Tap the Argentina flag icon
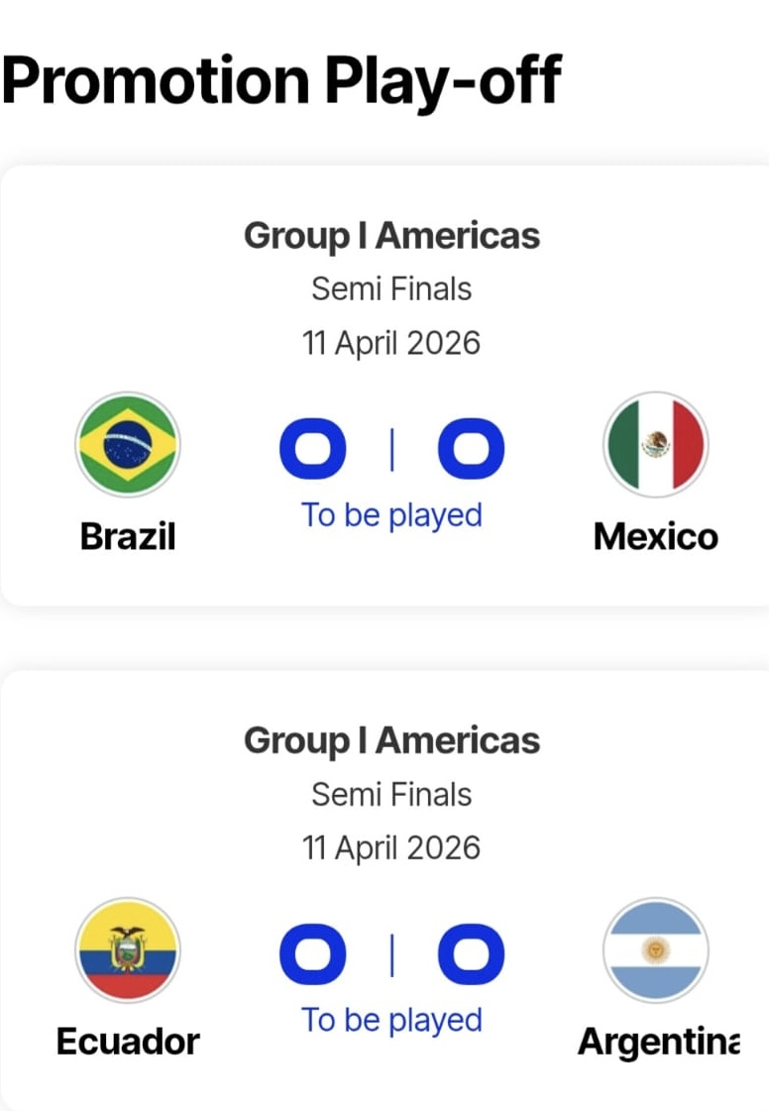This screenshot has width=769, height=1111. click(x=655, y=950)
